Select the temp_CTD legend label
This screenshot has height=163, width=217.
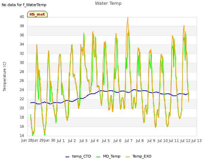pyautogui.click(x=81, y=156)
